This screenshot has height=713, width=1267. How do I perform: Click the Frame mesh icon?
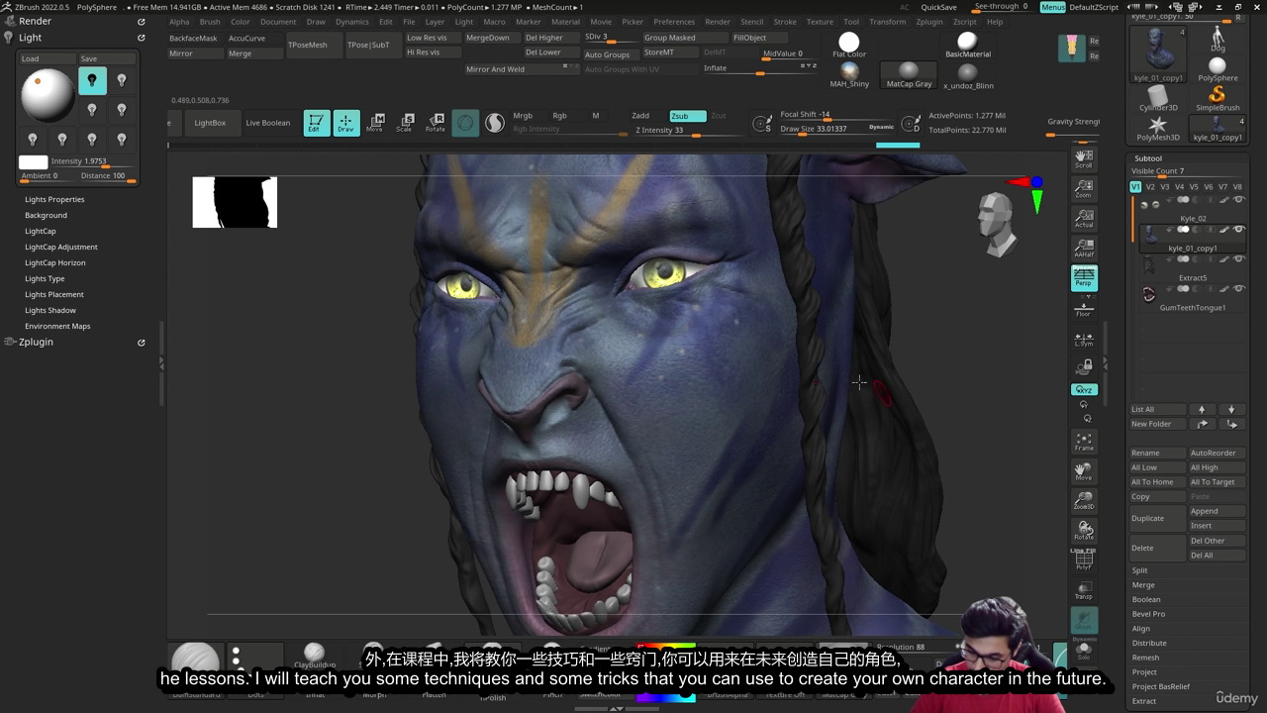point(1084,442)
